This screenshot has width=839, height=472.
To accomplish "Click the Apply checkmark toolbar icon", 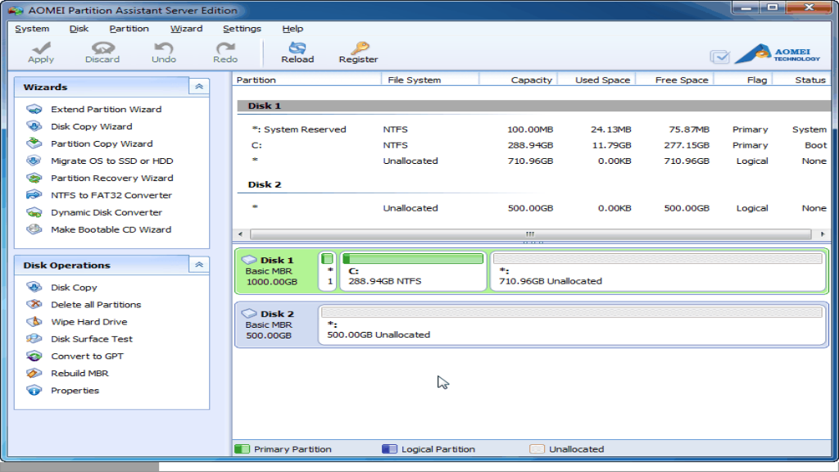I will click(x=41, y=48).
